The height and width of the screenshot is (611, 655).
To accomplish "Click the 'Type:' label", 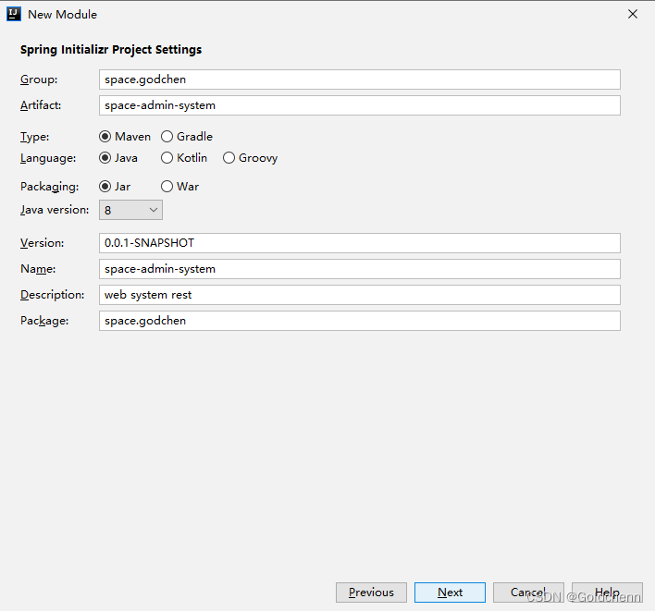I will [34, 137].
